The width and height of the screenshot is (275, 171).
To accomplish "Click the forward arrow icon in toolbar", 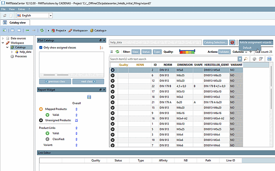I will click(34, 30).
